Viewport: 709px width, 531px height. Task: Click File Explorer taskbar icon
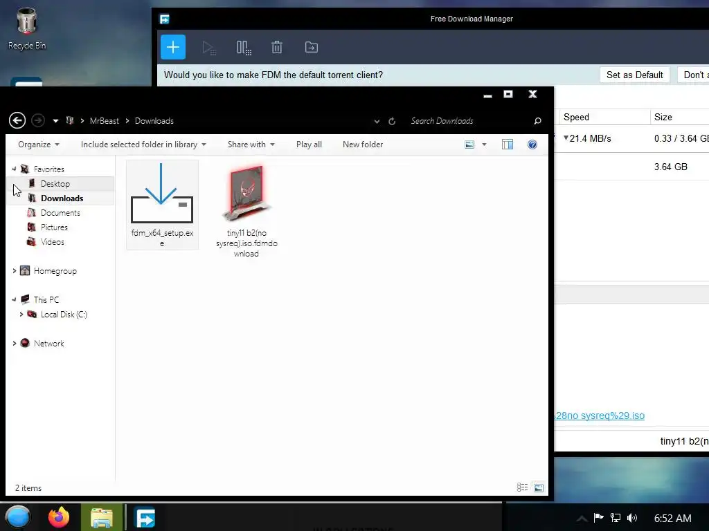tap(101, 517)
